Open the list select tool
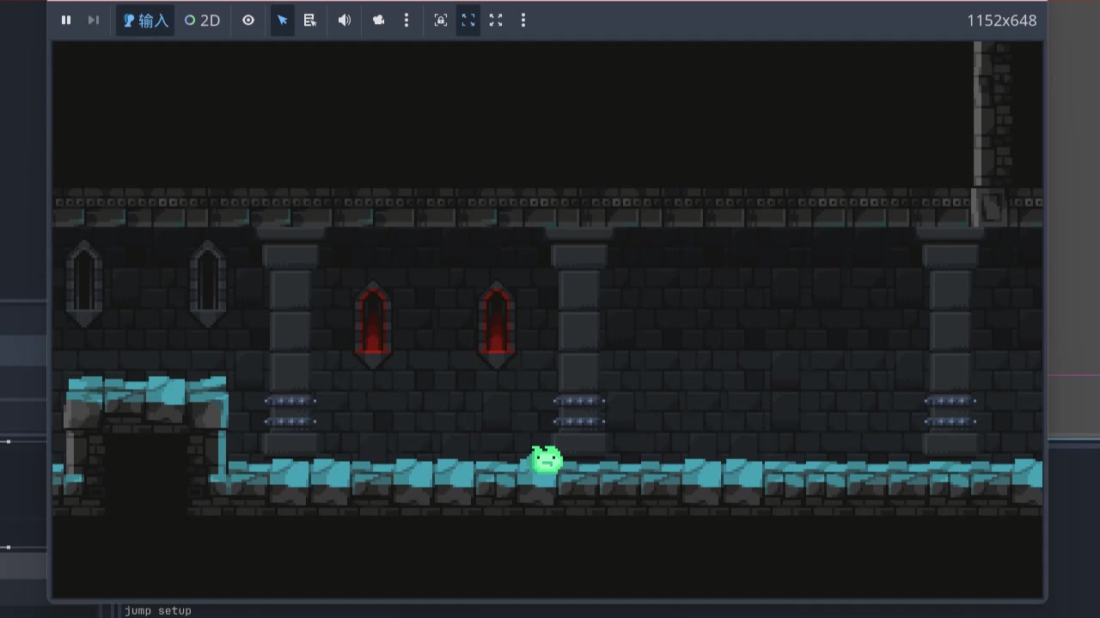1100x618 pixels. [x=310, y=21]
